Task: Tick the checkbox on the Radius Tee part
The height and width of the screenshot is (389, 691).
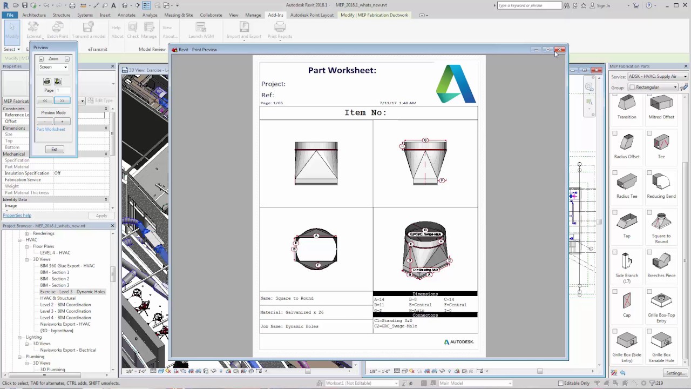Action: pyautogui.click(x=615, y=173)
